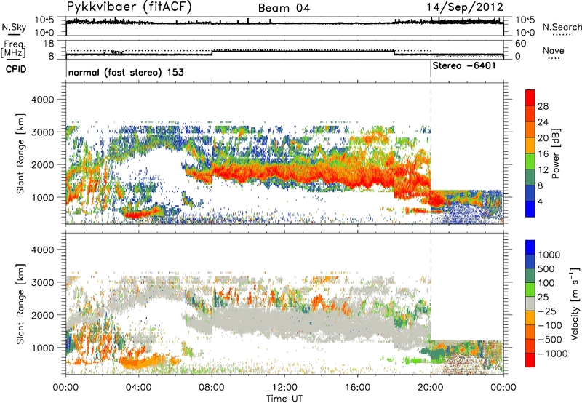The image size is (582, 403).
Task: Click the '04:00' time tick label
Action: (x=139, y=388)
